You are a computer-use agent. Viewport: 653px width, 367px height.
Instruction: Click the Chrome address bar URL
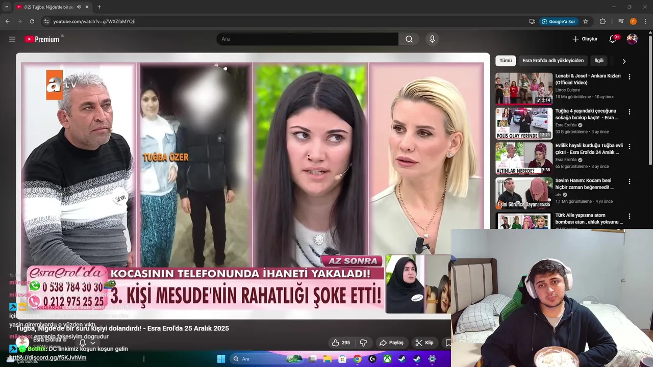point(94,21)
